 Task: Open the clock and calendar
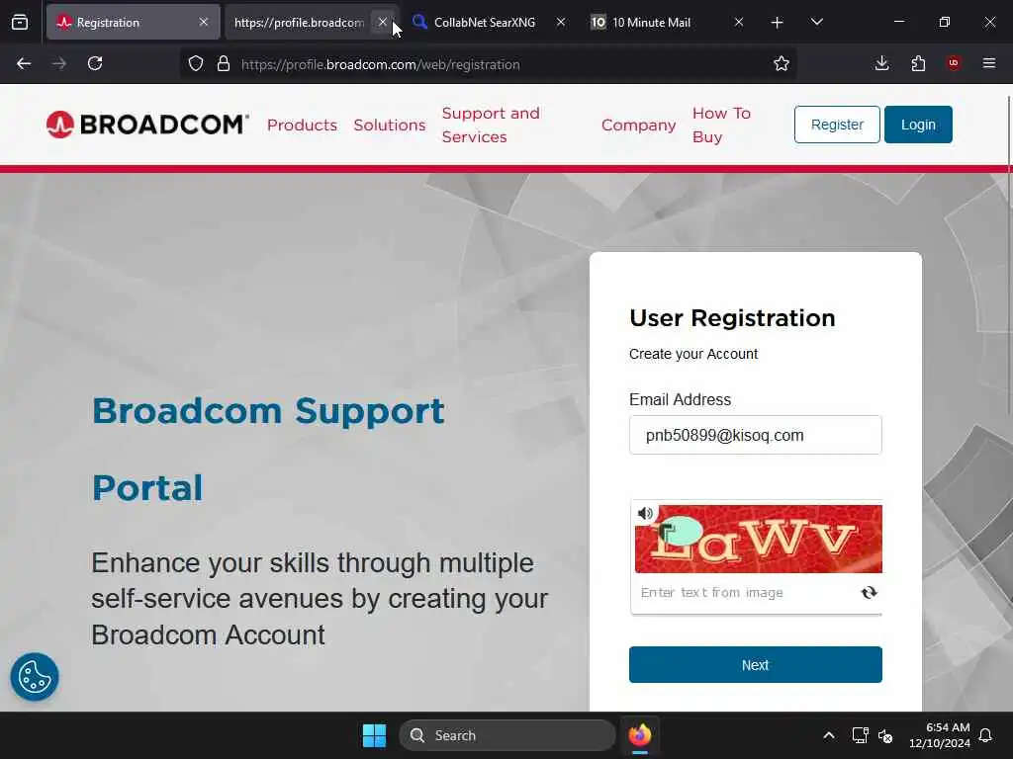[x=940, y=735]
